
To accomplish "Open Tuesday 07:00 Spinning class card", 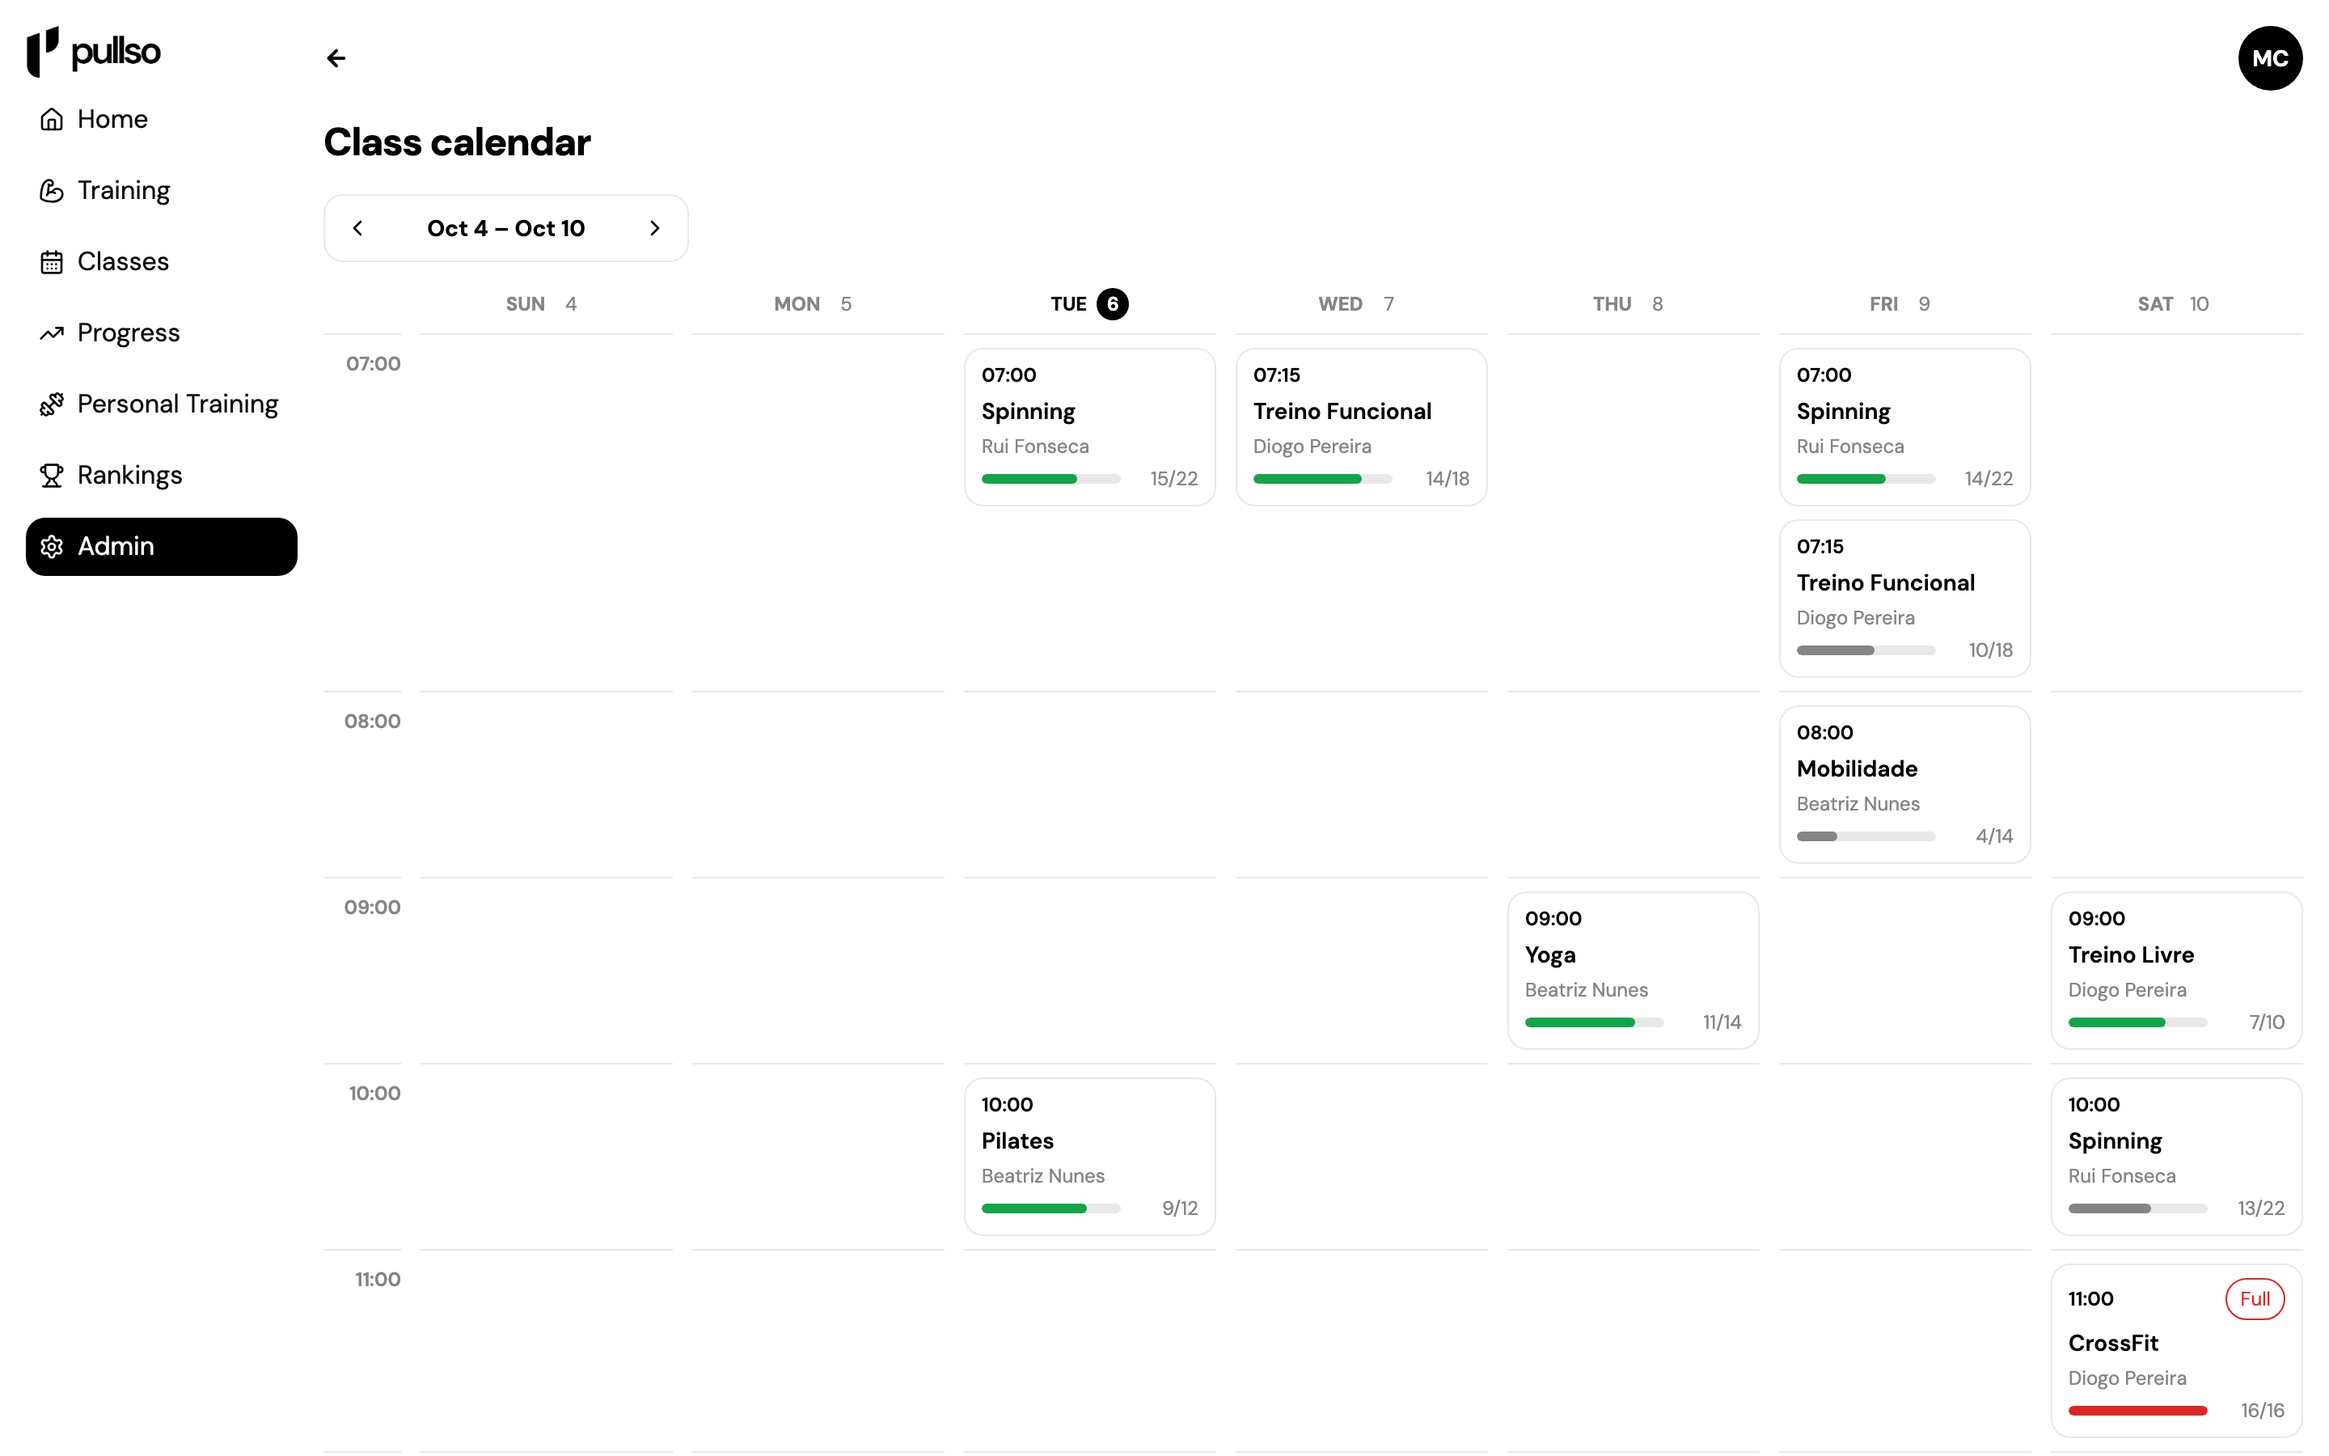I will (x=1089, y=426).
